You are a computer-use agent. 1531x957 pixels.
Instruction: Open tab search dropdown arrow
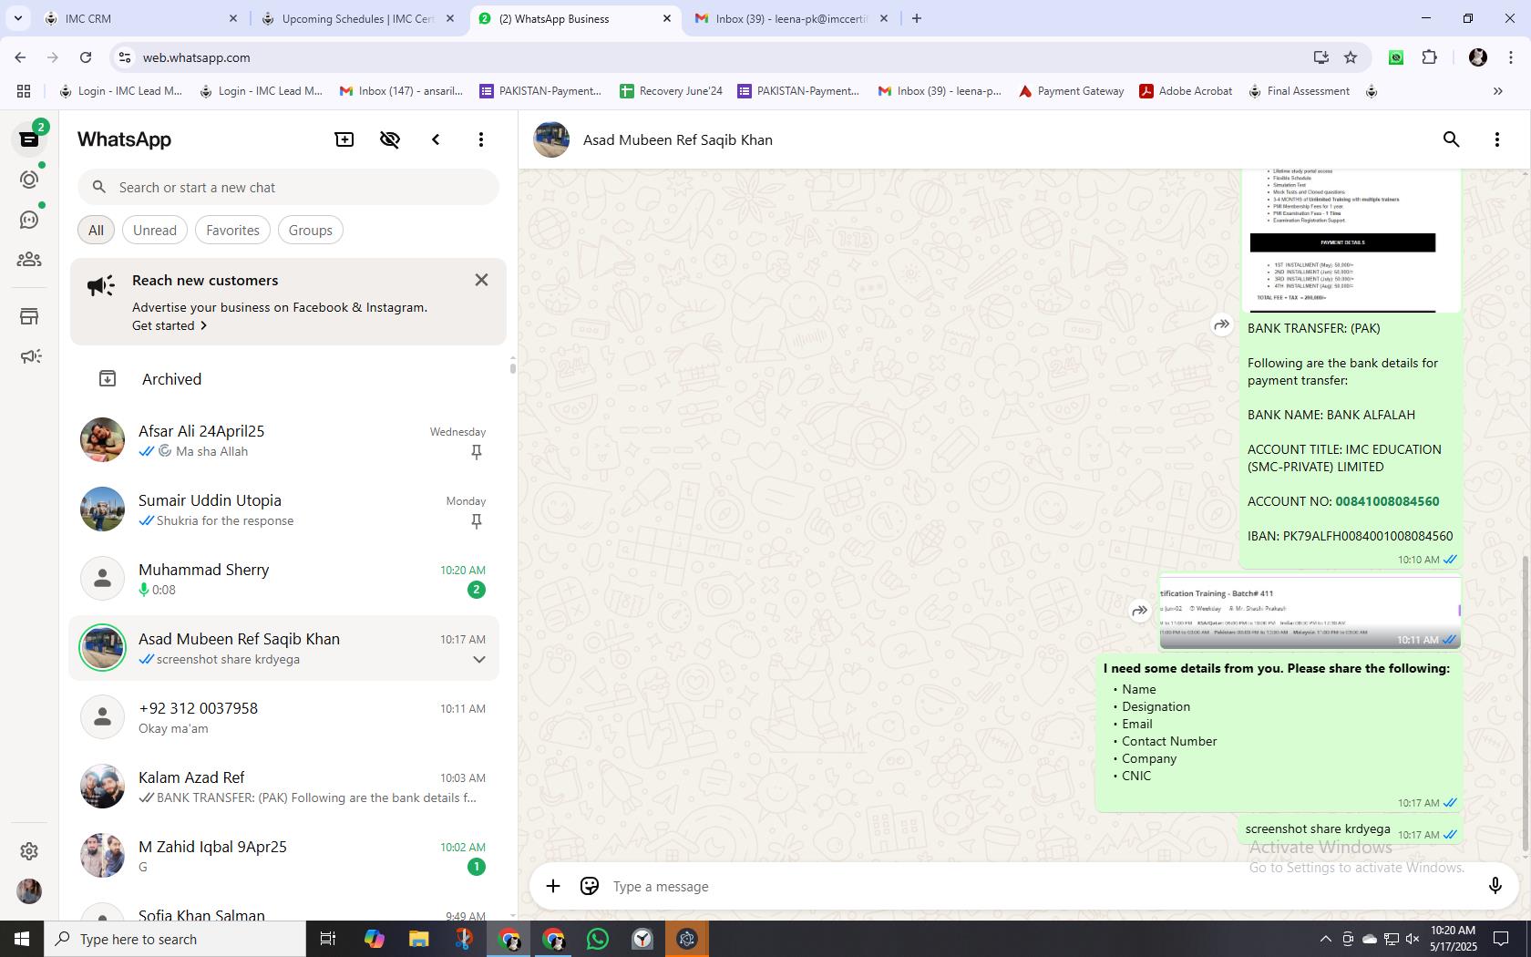18,18
